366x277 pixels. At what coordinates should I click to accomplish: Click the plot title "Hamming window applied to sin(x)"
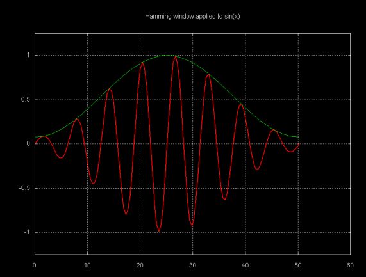coord(192,17)
